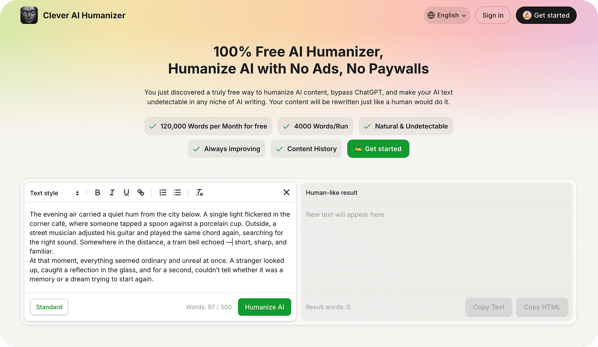The height and width of the screenshot is (347, 598).
Task: Open the Clever AI Humanizer logo
Action: (x=29, y=15)
